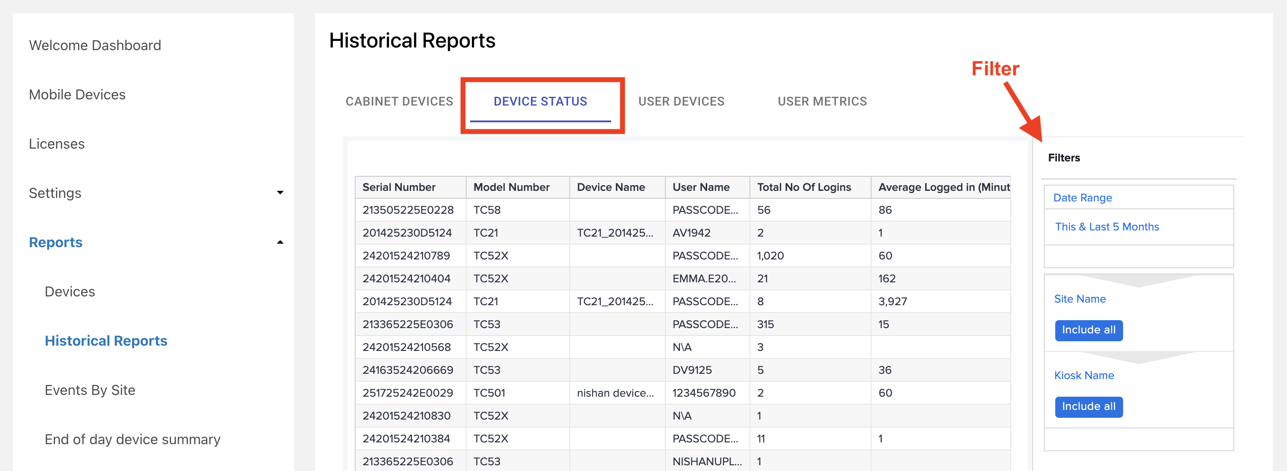Click the NISHANUPL... user name cell
1287x471 pixels.
pyautogui.click(x=707, y=461)
